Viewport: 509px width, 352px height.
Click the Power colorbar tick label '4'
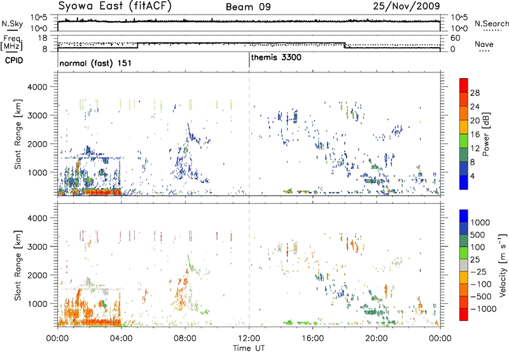(x=473, y=176)
